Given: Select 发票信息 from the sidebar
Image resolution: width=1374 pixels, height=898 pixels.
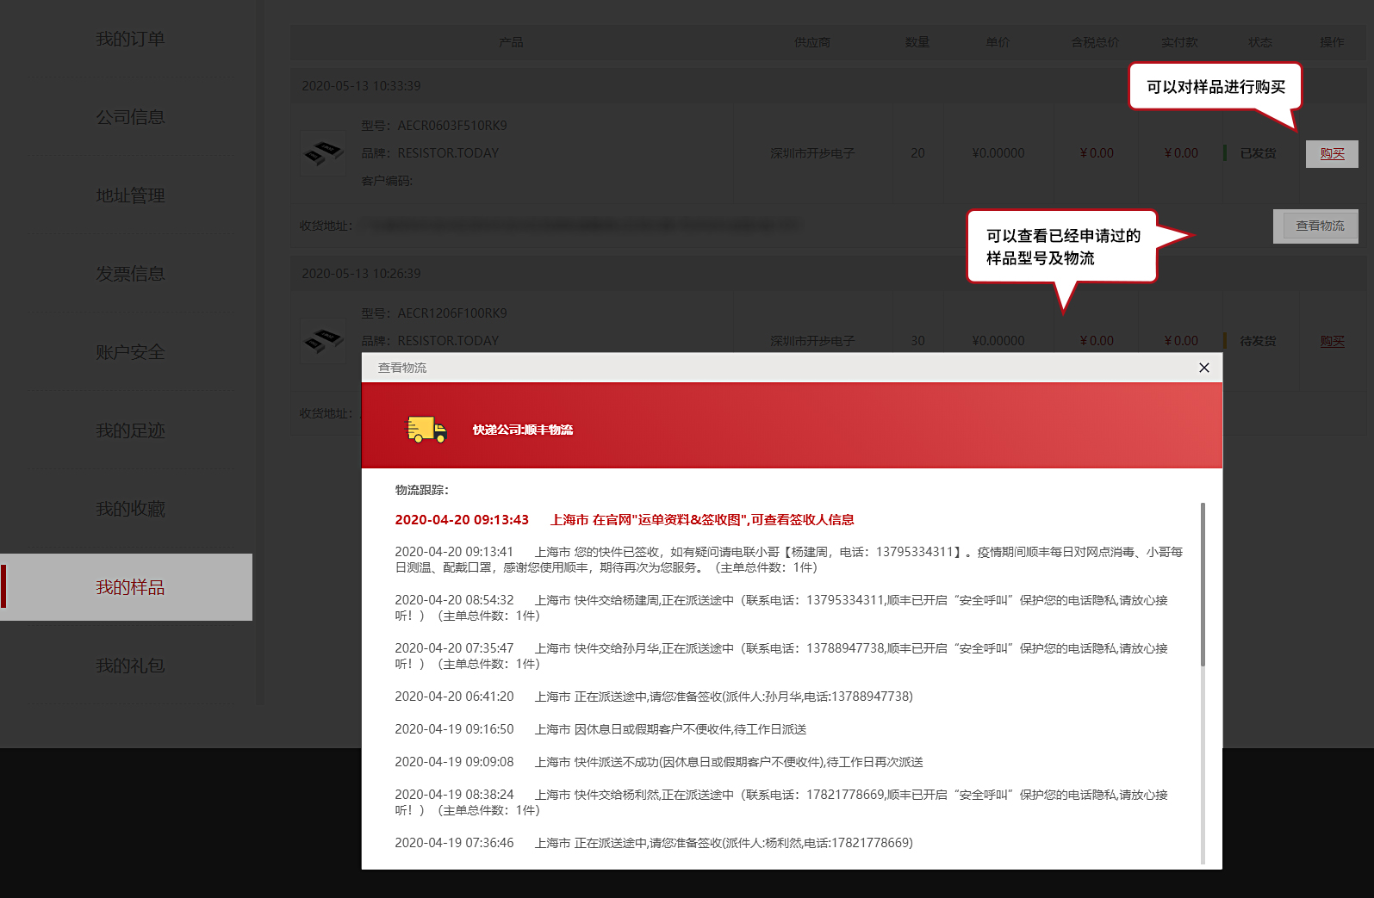Looking at the screenshot, I should point(130,274).
